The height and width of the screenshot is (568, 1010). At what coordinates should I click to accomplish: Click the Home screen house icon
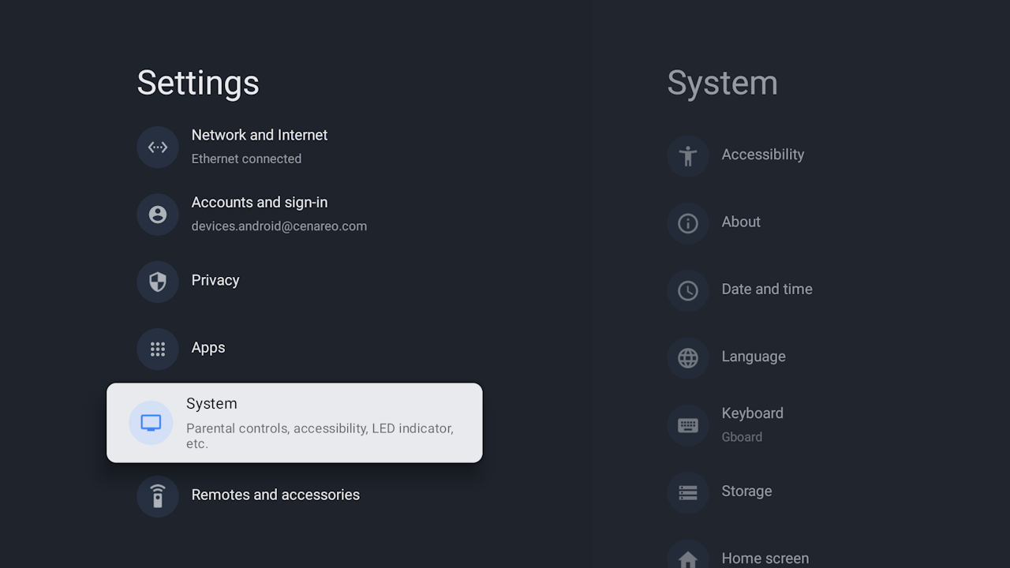coord(688,559)
